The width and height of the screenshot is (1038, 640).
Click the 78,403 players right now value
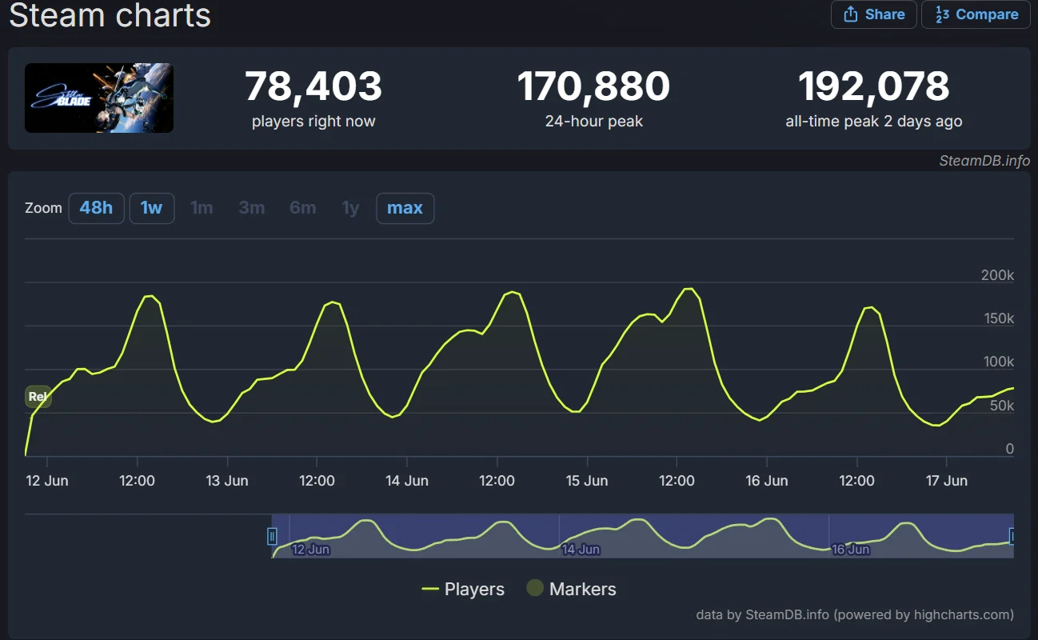[x=313, y=86]
